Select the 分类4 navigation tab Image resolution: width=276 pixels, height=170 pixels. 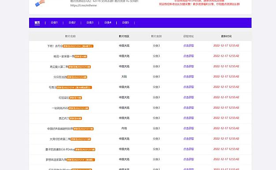(x=108, y=22)
